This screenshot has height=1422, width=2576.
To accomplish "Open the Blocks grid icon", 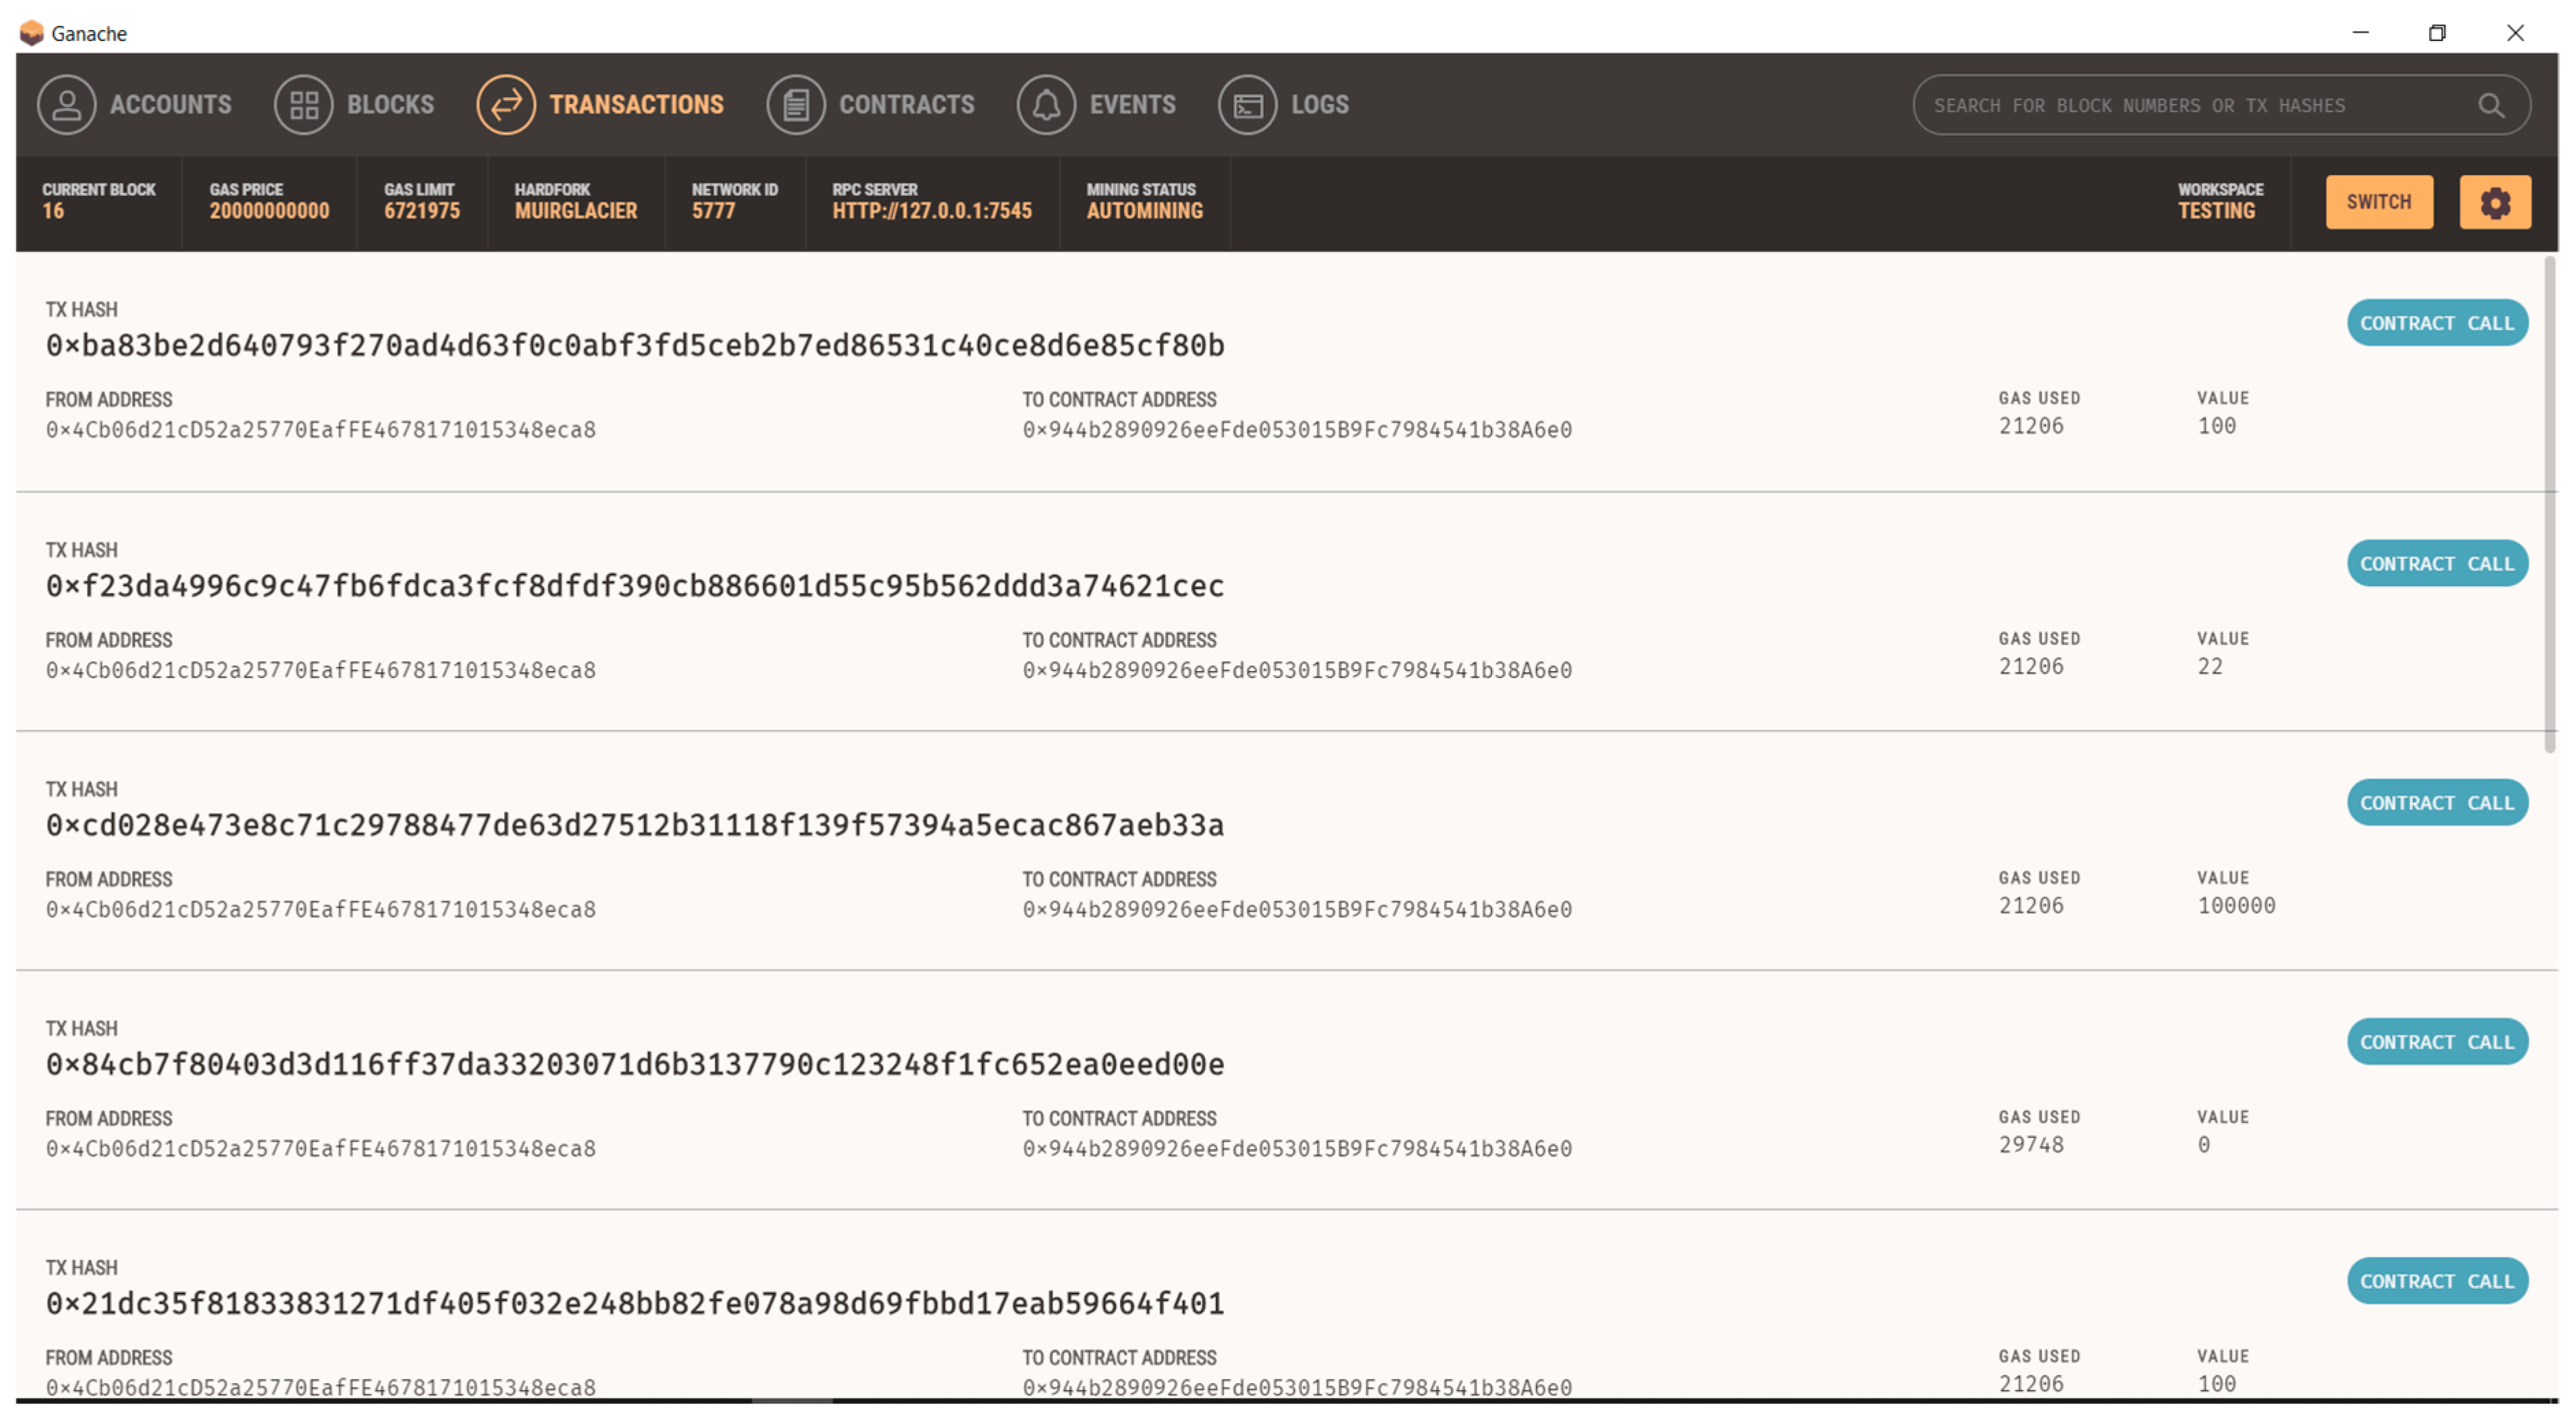I will (x=303, y=104).
